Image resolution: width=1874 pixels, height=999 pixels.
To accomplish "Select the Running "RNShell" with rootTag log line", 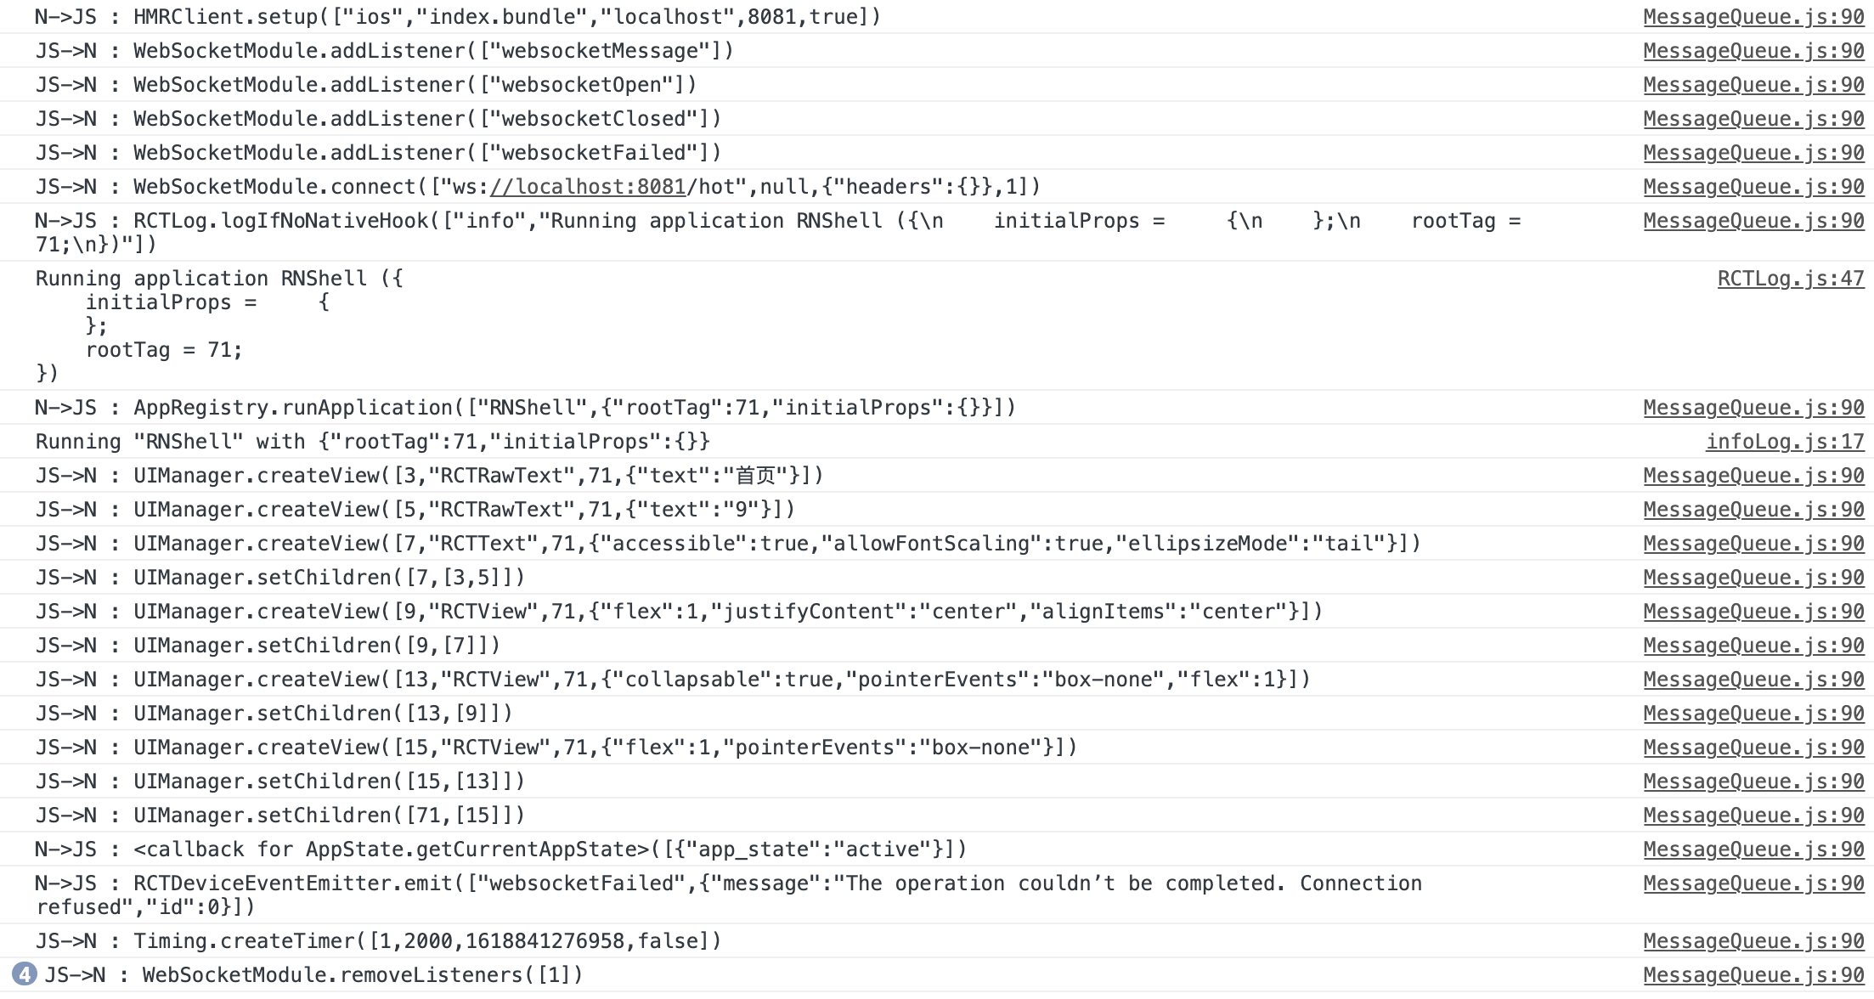I will click(937, 442).
